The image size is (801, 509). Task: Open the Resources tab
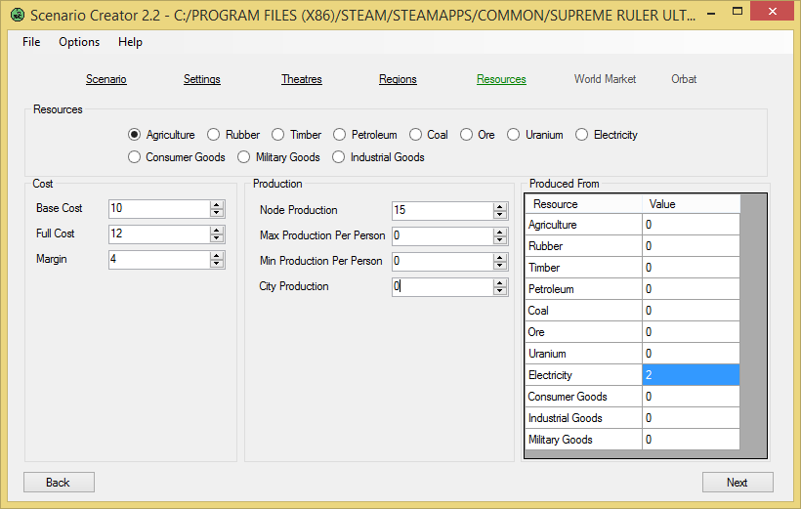click(501, 79)
